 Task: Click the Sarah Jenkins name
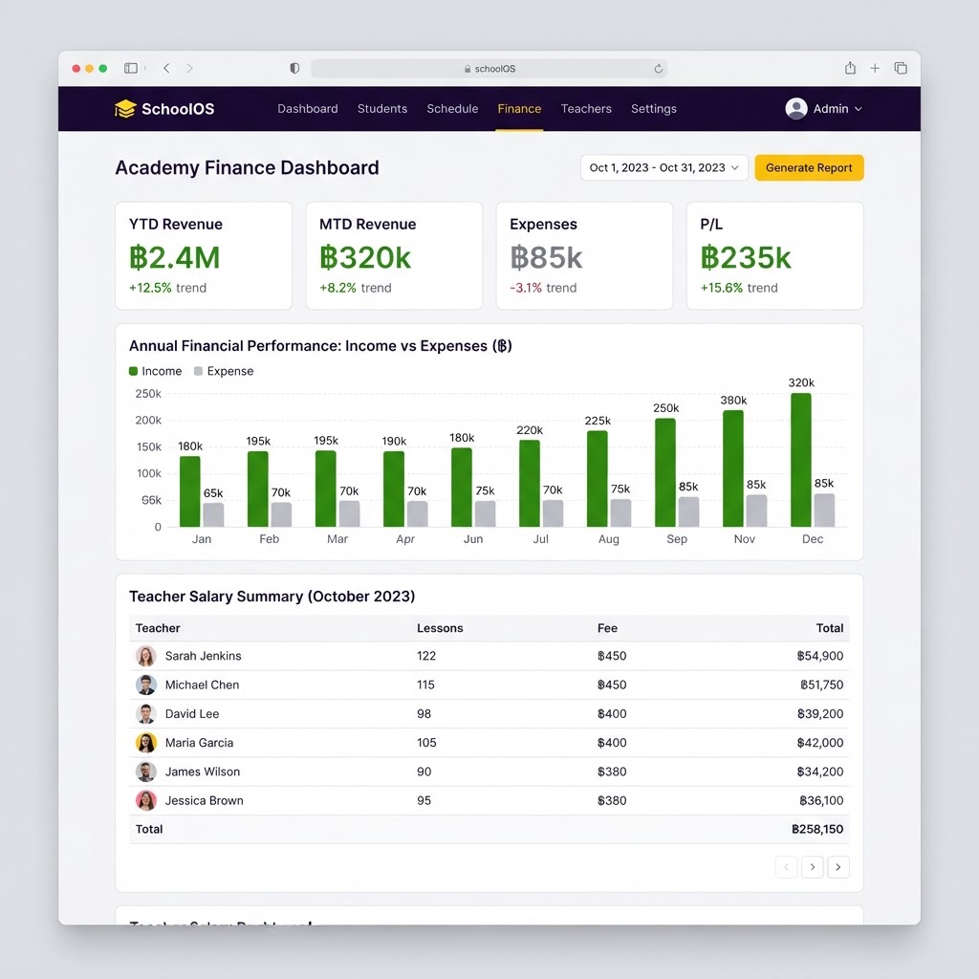tap(203, 656)
